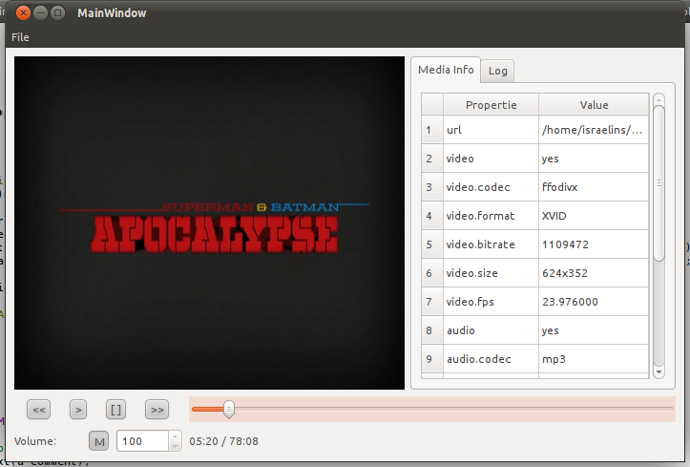The width and height of the screenshot is (690, 467).
Task: Click the Value column header
Action: (x=594, y=105)
